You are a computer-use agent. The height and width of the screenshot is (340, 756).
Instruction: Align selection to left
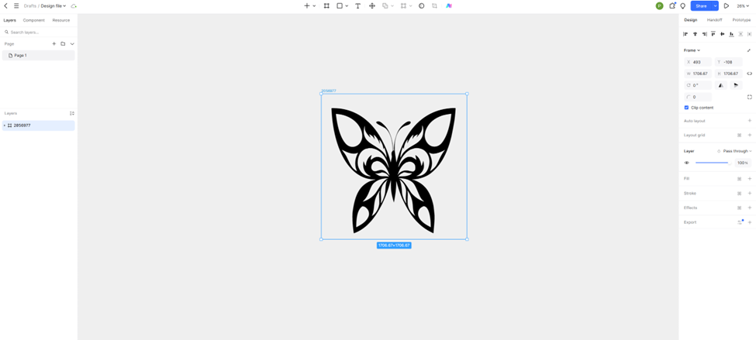(x=685, y=34)
